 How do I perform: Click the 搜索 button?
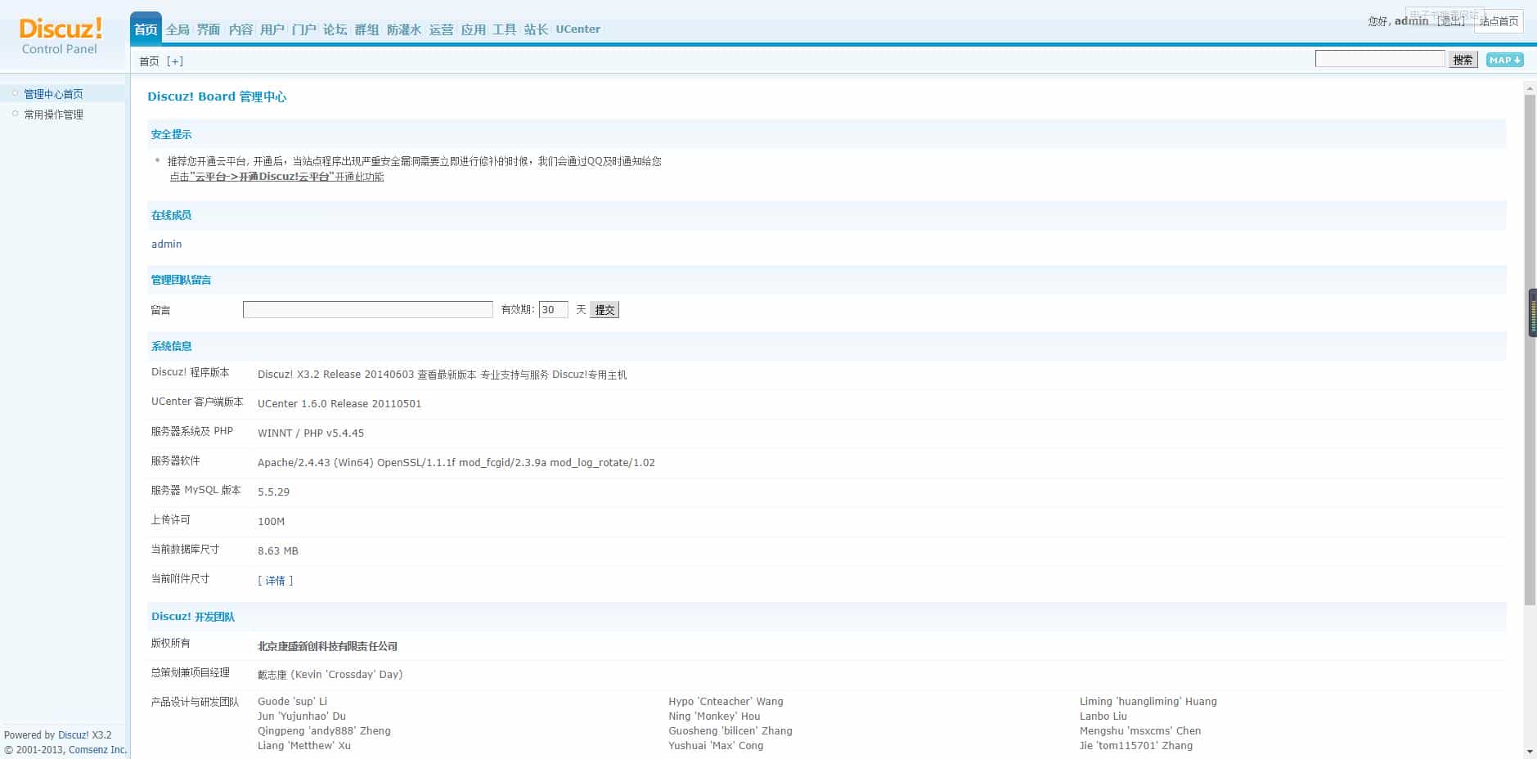pyautogui.click(x=1463, y=60)
